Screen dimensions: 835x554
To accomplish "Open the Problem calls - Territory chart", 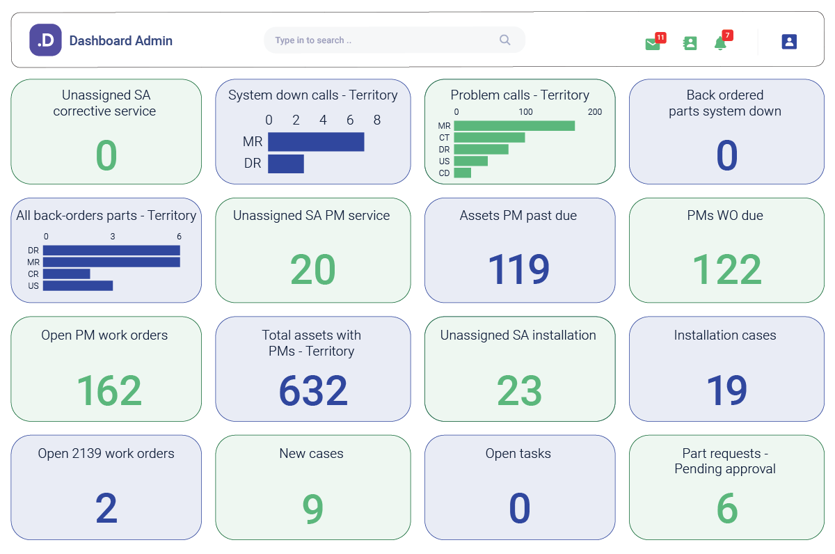I will click(520, 132).
